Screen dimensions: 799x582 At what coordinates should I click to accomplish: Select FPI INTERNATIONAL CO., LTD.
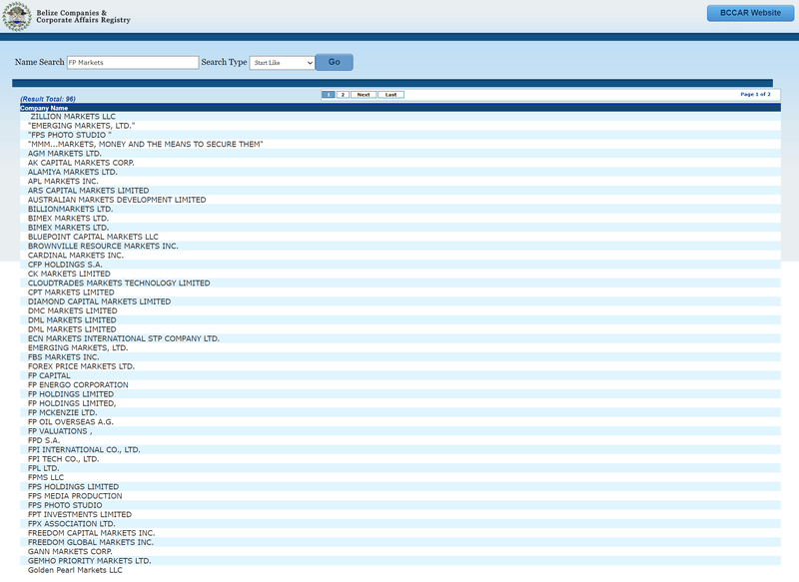click(x=84, y=450)
